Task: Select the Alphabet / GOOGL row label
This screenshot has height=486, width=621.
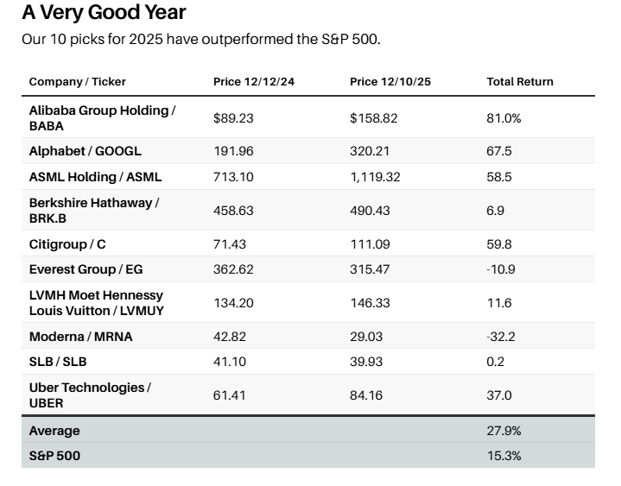Action: tap(85, 151)
